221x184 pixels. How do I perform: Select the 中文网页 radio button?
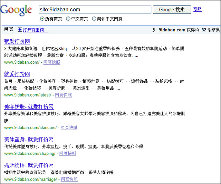pyautogui.click(x=68, y=19)
